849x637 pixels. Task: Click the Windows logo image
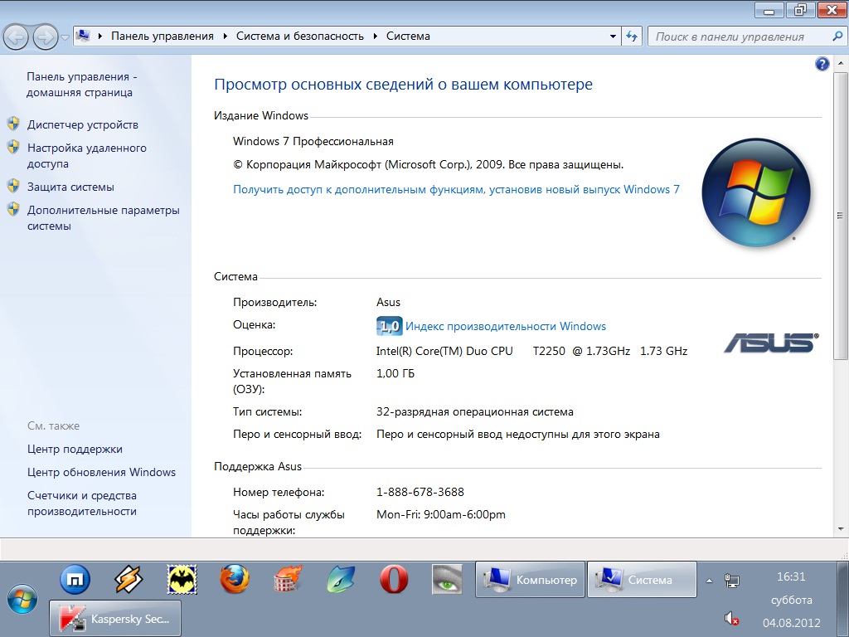coord(756,192)
